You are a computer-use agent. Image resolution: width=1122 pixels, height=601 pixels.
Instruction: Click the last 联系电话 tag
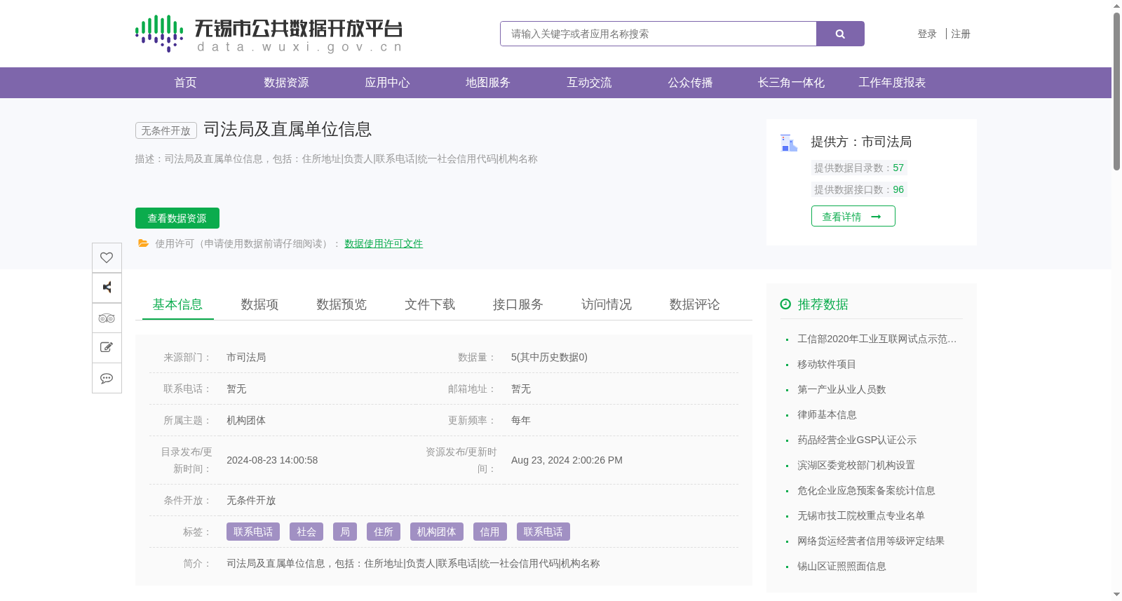click(x=543, y=532)
